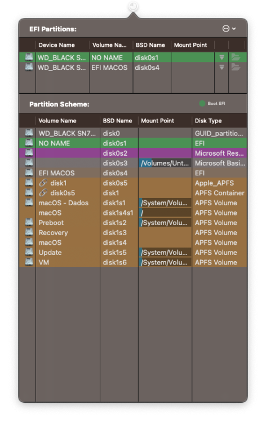Viewport: 266px width, 423px height.
Task: Select VM volume name
Action: [x=43, y=262]
